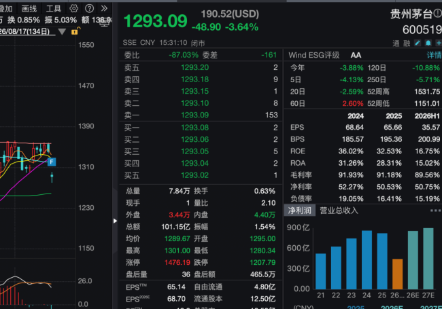Click 外盘 value 3.44万
Image resolution: width=442 pixels, height=309 pixels.
(x=180, y=215)
